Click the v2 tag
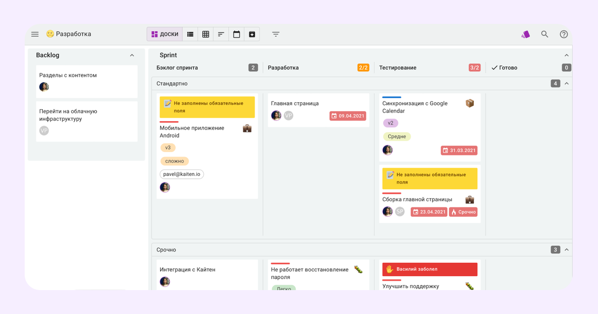598x314 pixels. [391, 123]
